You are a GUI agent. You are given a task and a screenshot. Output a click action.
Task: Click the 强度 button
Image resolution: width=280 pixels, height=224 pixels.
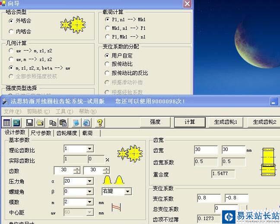pyautogui.click(x=155, y=122)
